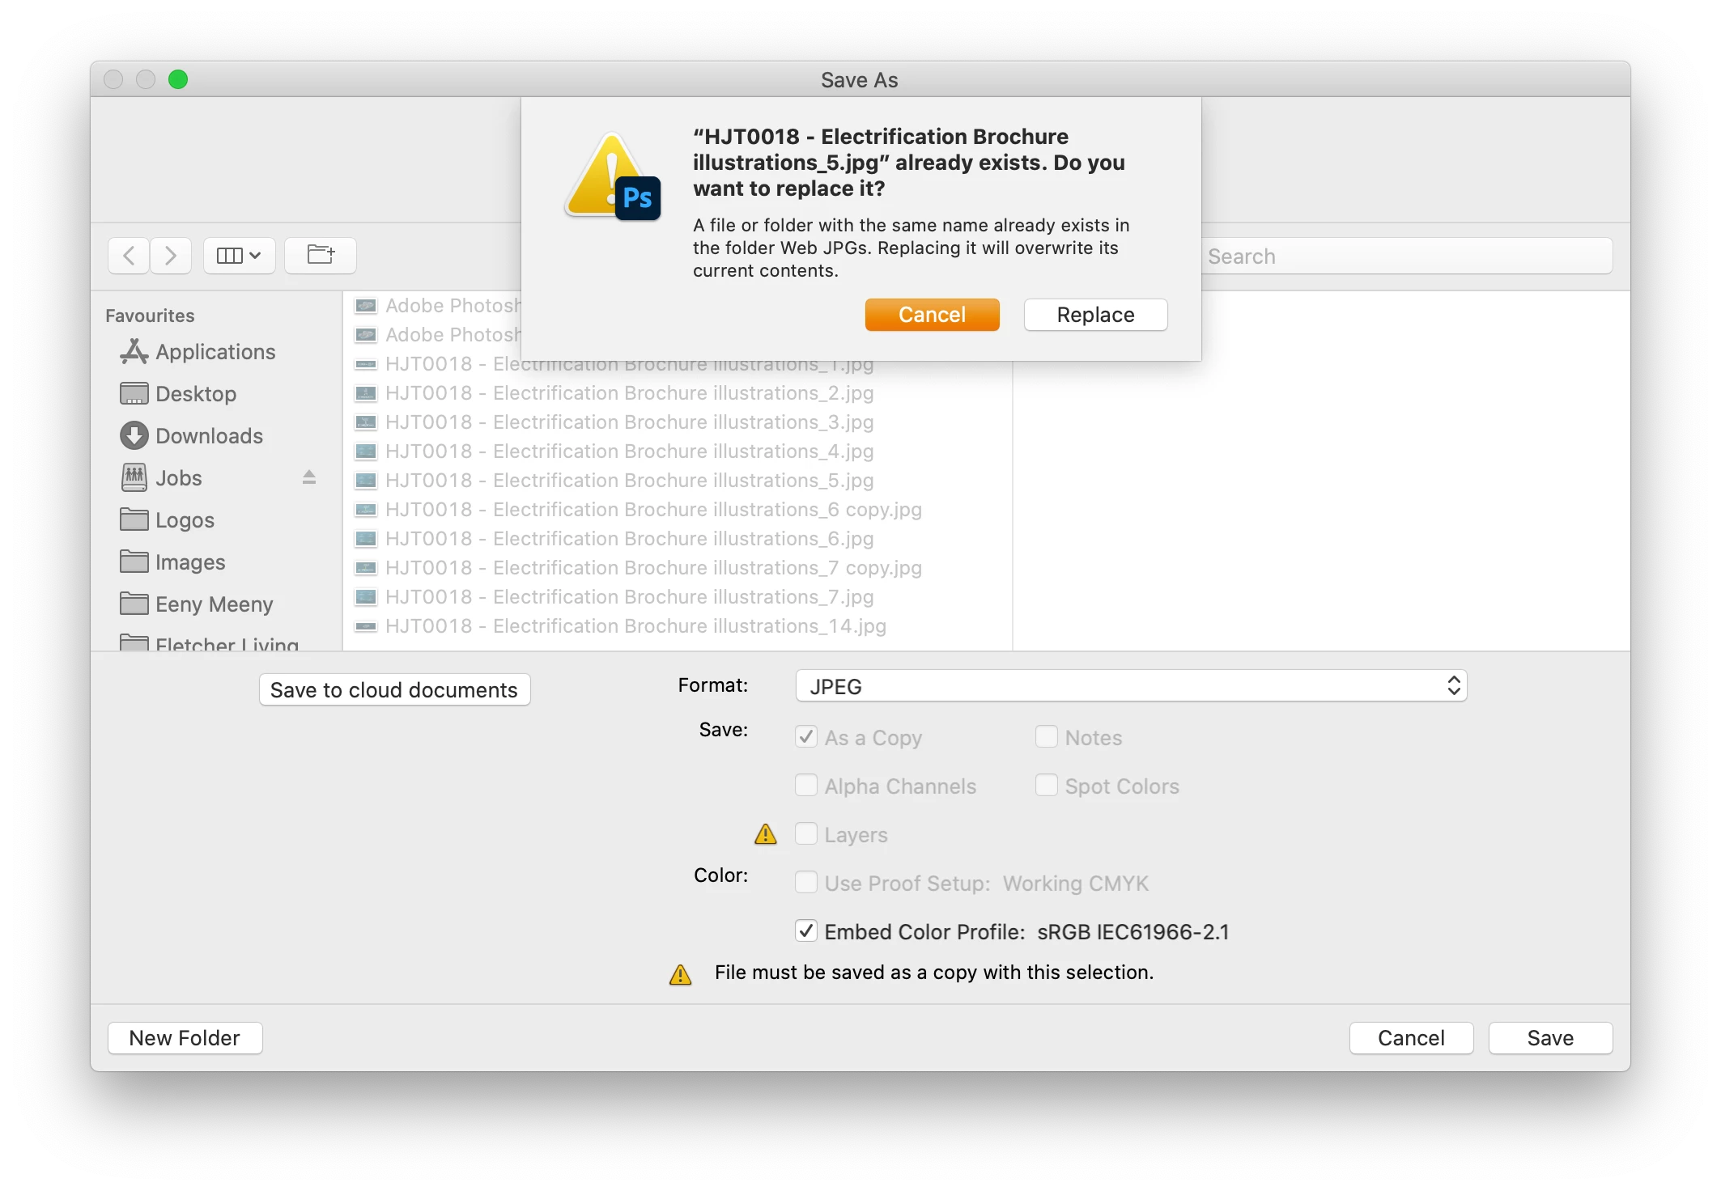
Task: Click the new folder toolbar icon
Action: pyautogui.click(x=321, y=256)
